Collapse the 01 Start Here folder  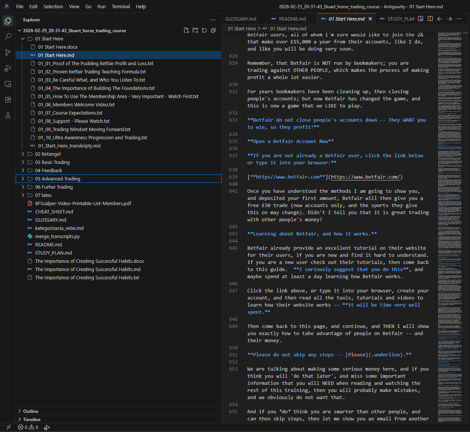click(23, 39)
